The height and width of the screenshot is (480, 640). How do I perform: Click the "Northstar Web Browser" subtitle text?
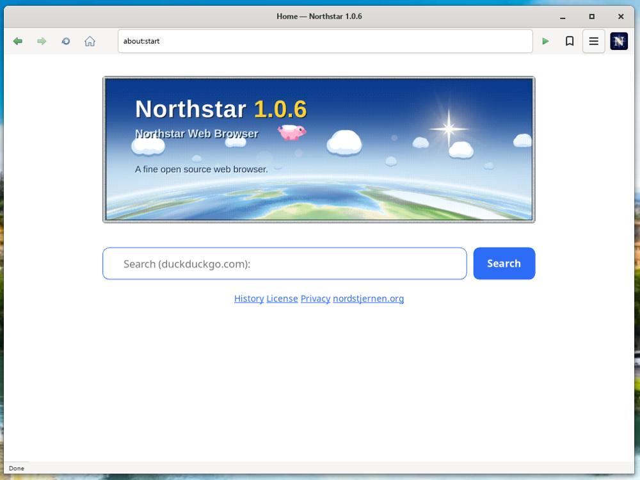pyautogui.click(x=196, y=134)
